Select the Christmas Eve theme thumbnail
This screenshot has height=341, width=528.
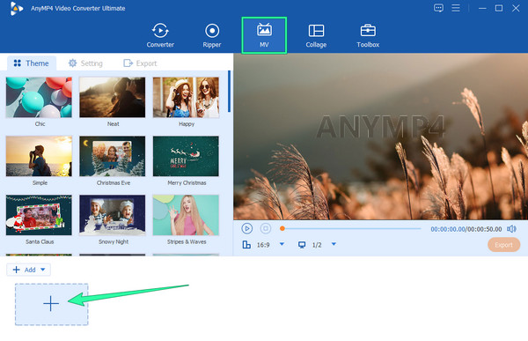point(113,156)
